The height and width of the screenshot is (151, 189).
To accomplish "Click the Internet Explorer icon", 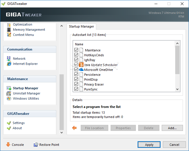I will [x=9, y=64].
